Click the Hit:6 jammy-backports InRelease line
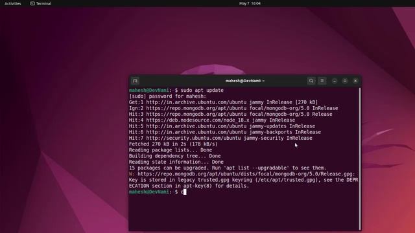Screen dimensions: 415x233 click(x=225, y=132)
